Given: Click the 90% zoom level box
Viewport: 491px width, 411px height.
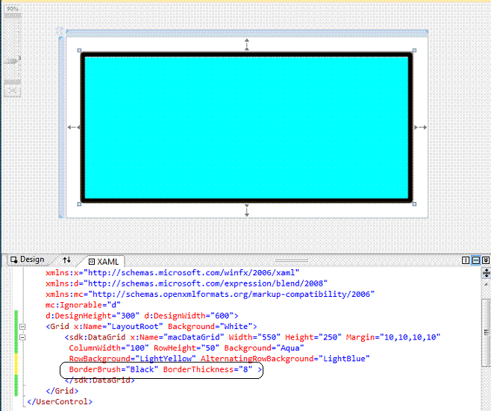Looking at the screenshot, I should (13, 9).
